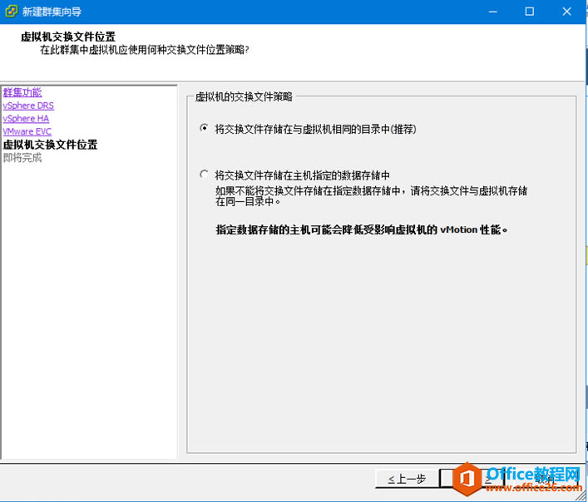The image size is (588, 502).
Task: Click the vMotion performance warning text
Action: click(x=362, y=229)
